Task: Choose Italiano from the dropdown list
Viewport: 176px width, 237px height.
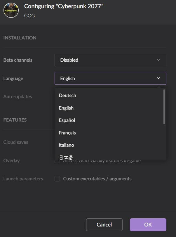Action: (x=66, y=145)
